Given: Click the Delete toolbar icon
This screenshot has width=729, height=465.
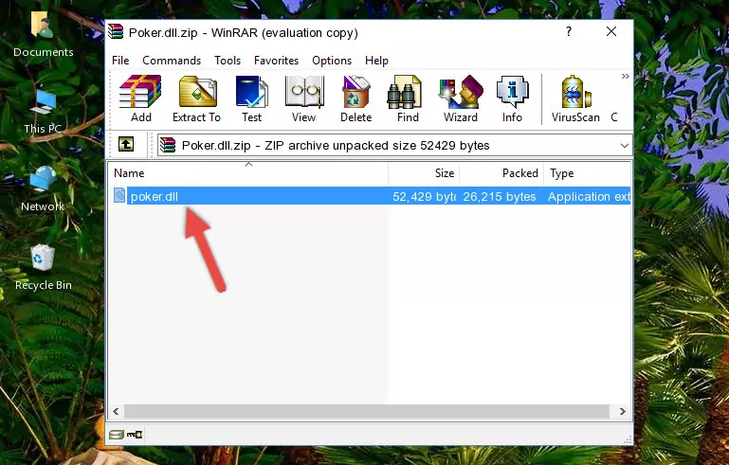Looking at the screenshot, I should (356, 98).
